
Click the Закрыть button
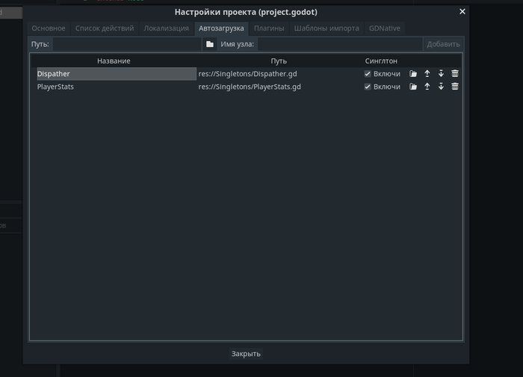246,354
